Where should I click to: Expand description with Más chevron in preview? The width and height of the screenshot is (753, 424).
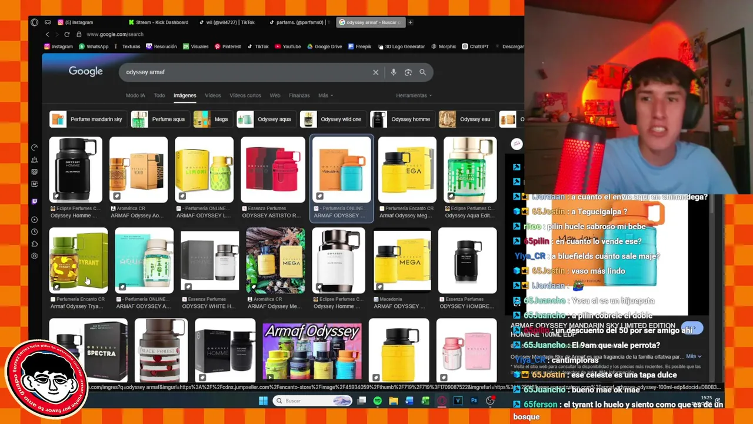pyautogui.click(x=694, y=356)
